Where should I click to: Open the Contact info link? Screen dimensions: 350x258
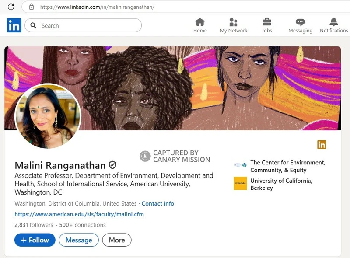pyautogui.click(x=158, y=203)
